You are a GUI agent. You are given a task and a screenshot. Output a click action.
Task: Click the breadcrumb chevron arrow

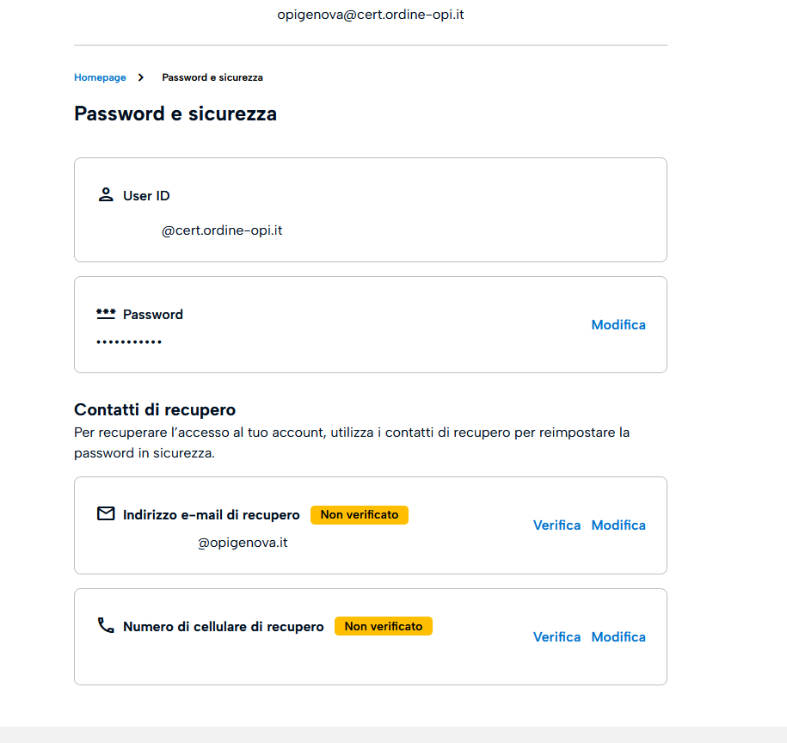[141, 77]
